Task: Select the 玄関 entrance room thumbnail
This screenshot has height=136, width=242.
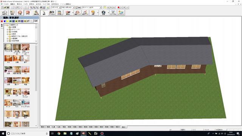Action: pyautogui.click(x=17, y=59)
